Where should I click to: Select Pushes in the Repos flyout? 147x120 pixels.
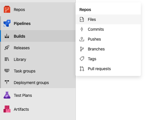(x=108, y=39)
